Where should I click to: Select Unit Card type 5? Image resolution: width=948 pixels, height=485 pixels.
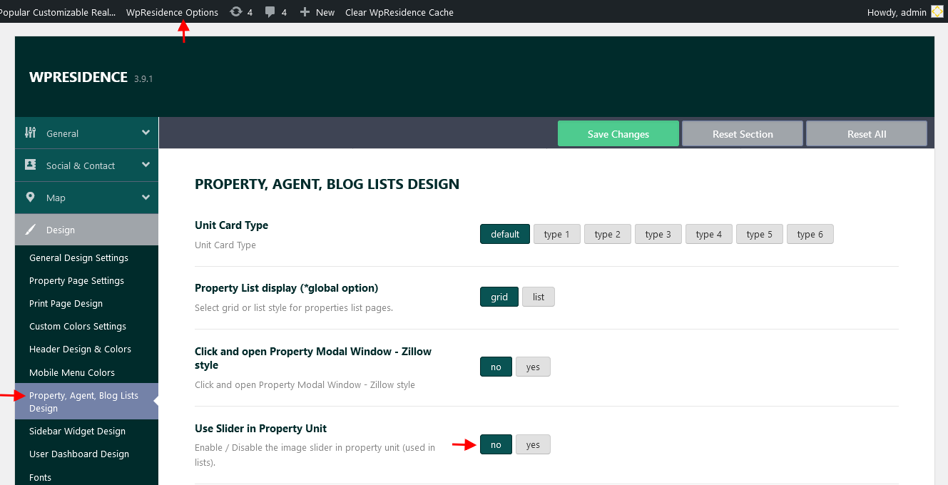pos(760,234)
